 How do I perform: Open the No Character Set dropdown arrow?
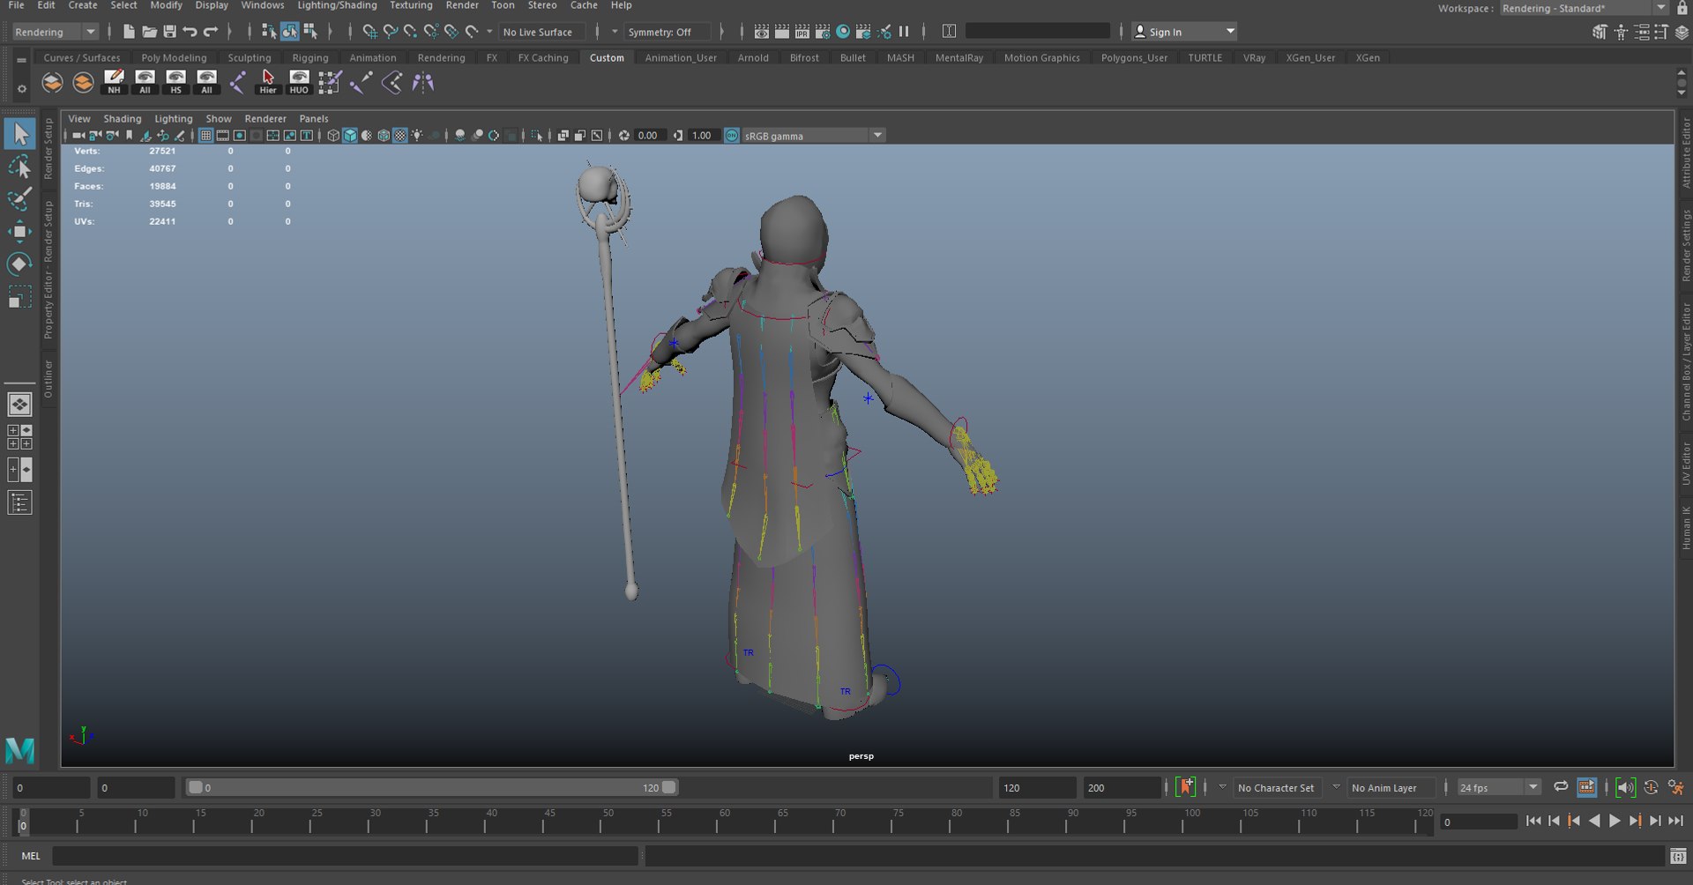pos(1222,787)
